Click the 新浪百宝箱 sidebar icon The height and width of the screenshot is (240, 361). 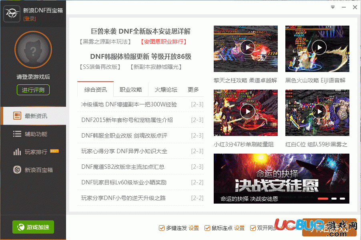pyautogui.click(x=17, y=170)
